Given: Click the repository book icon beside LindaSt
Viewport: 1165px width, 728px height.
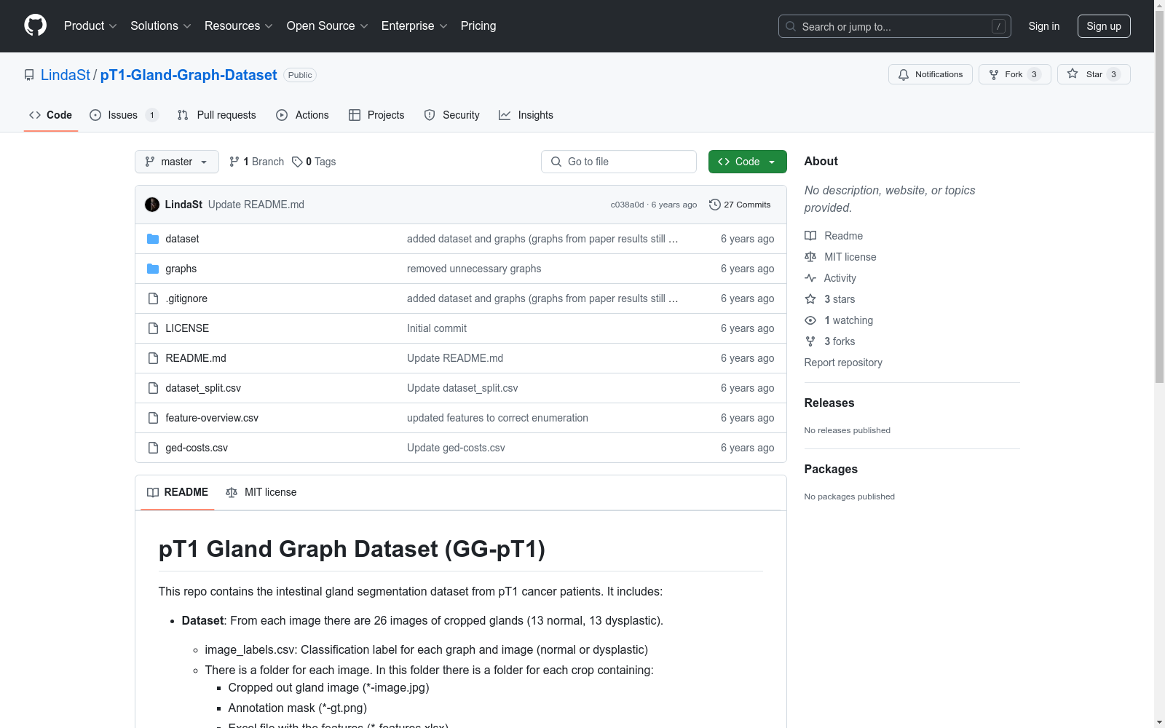Looking at the screenshot, I should [29, 75].
